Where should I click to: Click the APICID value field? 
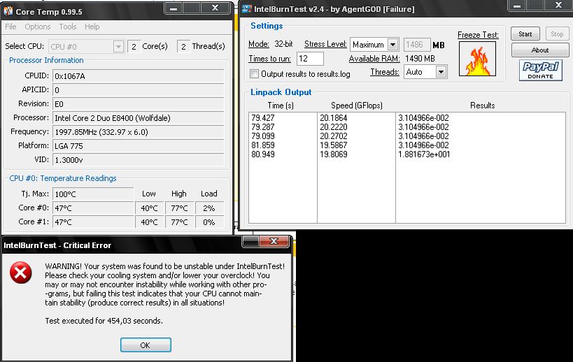[138, 89]
